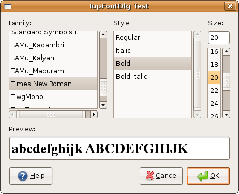
Task: Click the Family list scroll-left arrow
Action: [x=12, y=114]
